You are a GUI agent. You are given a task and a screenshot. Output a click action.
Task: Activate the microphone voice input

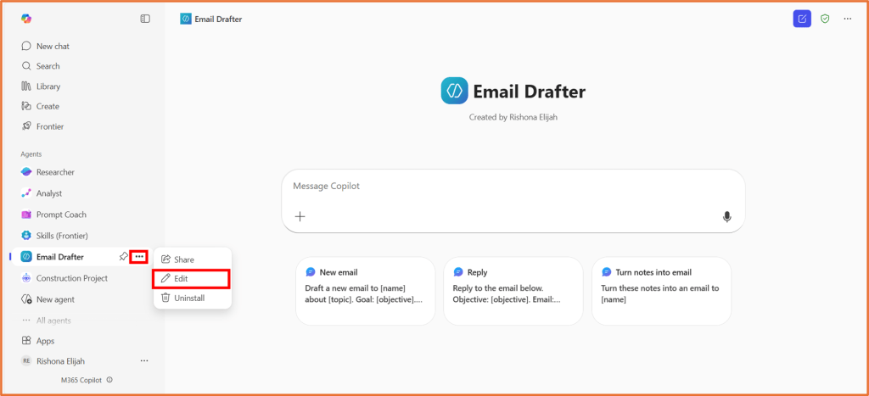tap(727, 217)
